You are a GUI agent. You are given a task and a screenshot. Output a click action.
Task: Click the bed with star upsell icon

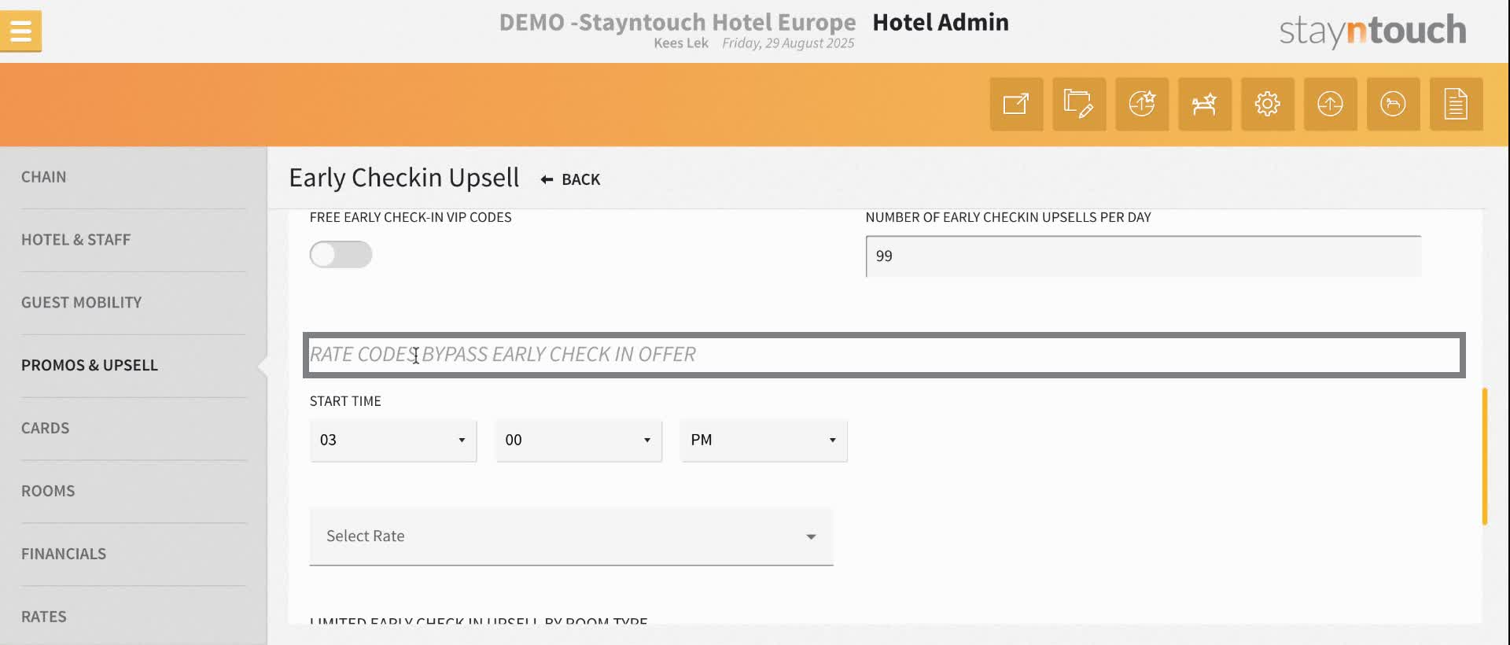click(x=1205, y=104)
